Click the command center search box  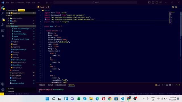(x=95, y=3)
